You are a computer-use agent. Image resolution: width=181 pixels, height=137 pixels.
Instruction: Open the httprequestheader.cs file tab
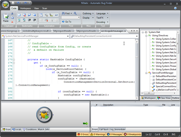[64, 31]
